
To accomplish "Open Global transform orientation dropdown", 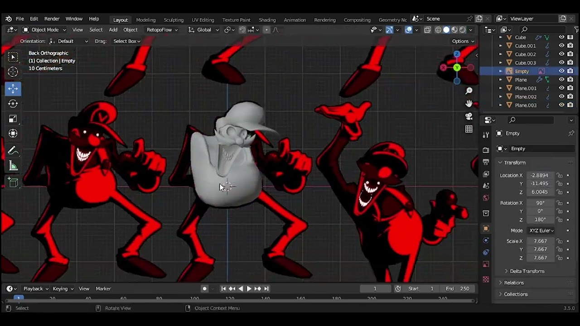I will [x=203, y=30].
